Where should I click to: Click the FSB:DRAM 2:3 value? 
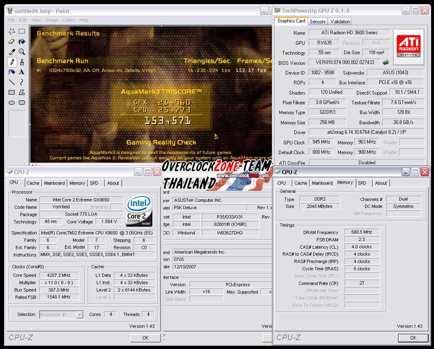point(362,240)
